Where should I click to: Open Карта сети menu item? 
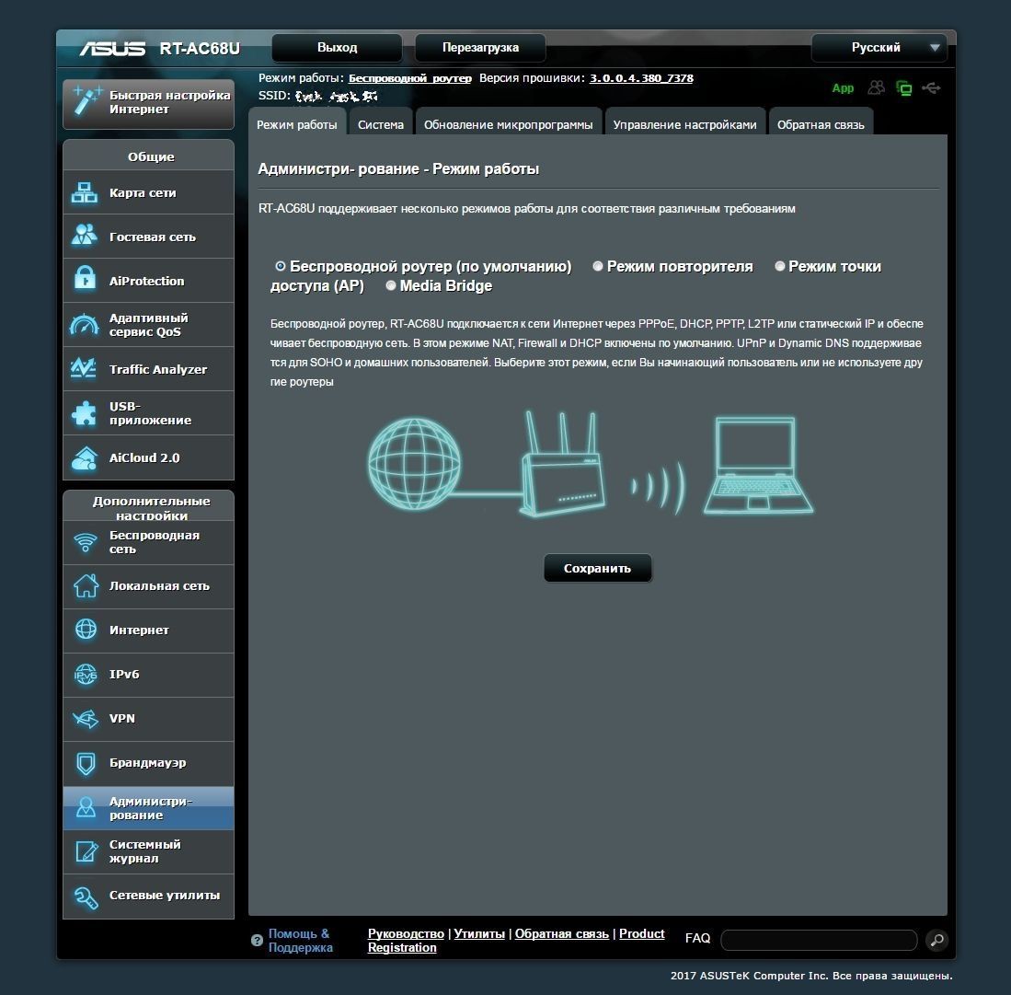(148, 192)
